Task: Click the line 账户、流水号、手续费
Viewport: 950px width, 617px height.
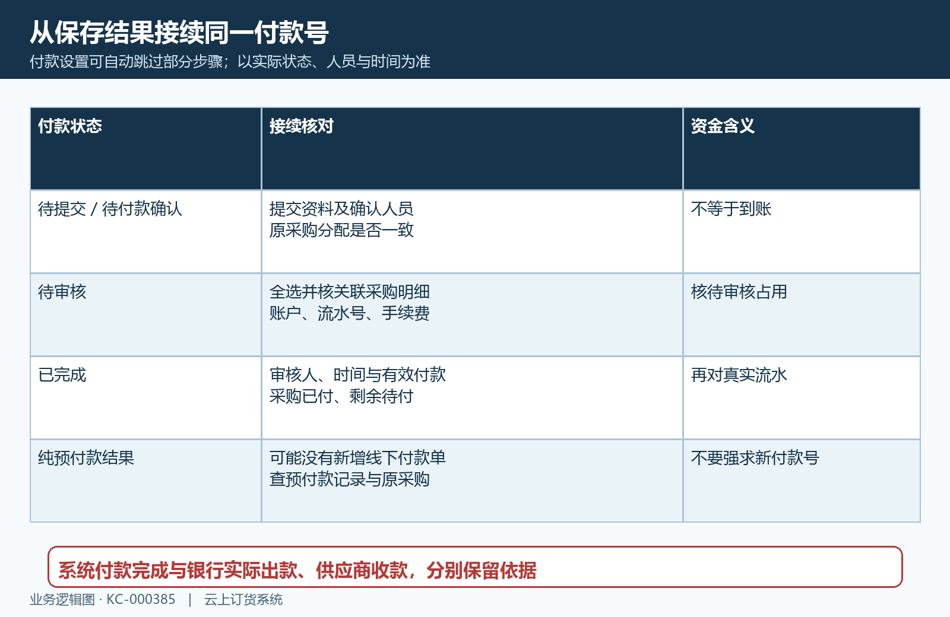Action: coord(350,313)
